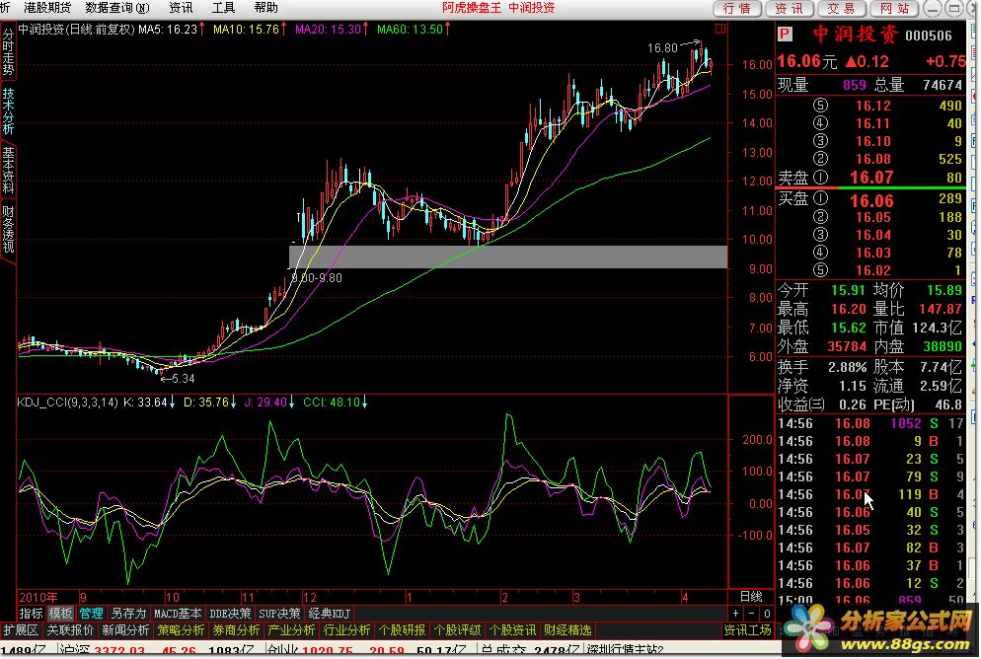The image size is (981, 659).
Task: Select the 经典KDJ indicator template
Action: pyautogui.click(x=329, y=614)
